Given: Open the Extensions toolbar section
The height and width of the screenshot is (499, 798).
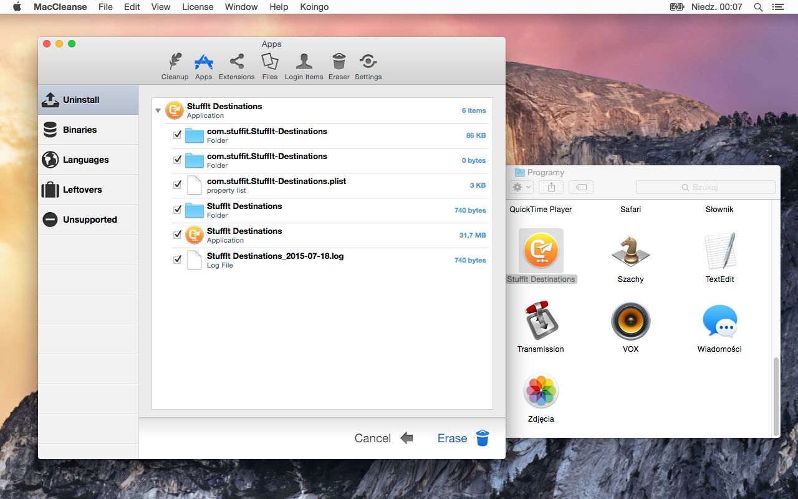Looking at the screenshot, I should 236,67.
